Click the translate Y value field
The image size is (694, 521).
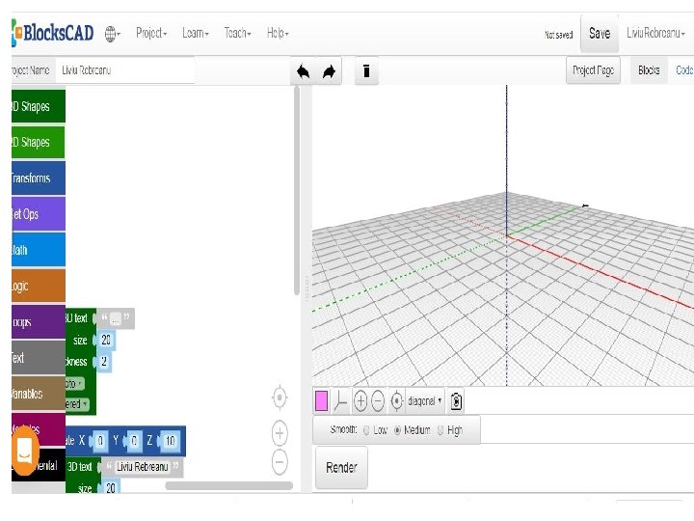(134, 441)
